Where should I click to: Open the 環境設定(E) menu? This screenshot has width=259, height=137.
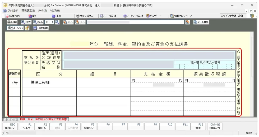pos(28,11)
